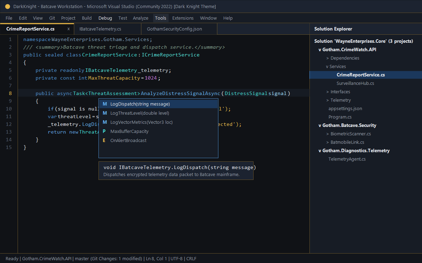Click the Solution Explorer panel header
Viewport: 422px width, 263px height.
click(x=366, y=29)
